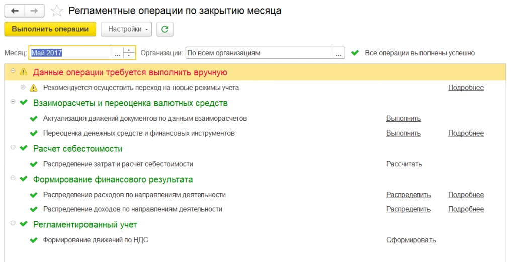515x262 pixels.
Task: Click the 'Месяц' field showing Май 2017
Action: (x=70, y=53)
